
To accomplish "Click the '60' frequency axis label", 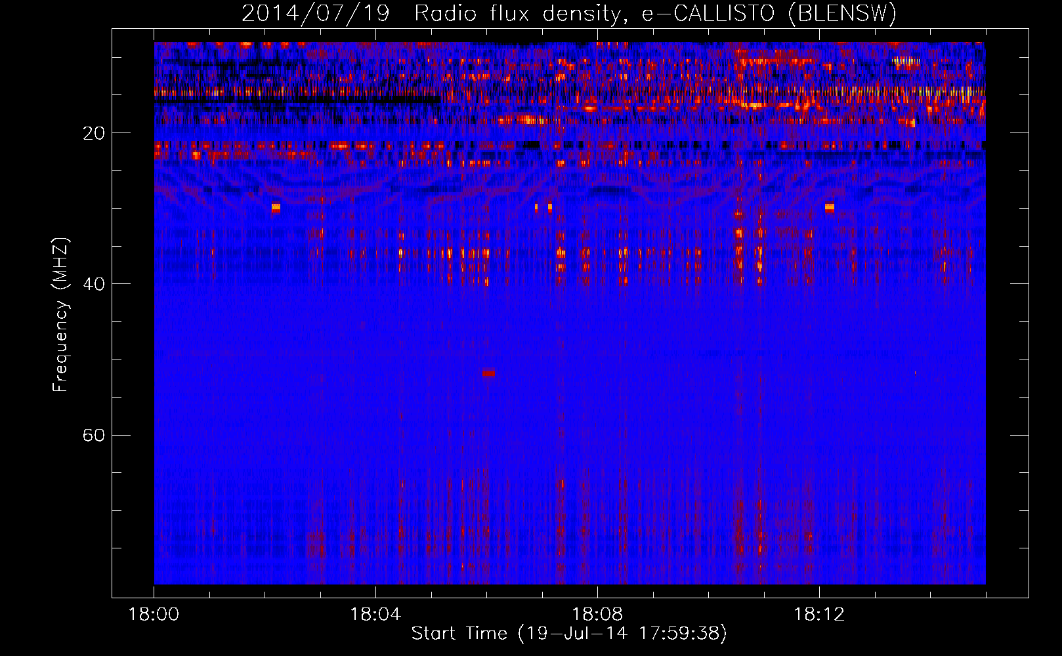I will click(94, 435).
